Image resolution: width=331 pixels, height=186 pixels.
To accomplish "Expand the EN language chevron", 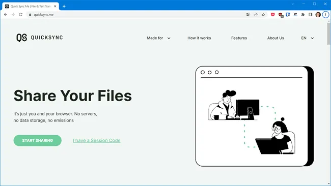I will click(x=313, y=38).
